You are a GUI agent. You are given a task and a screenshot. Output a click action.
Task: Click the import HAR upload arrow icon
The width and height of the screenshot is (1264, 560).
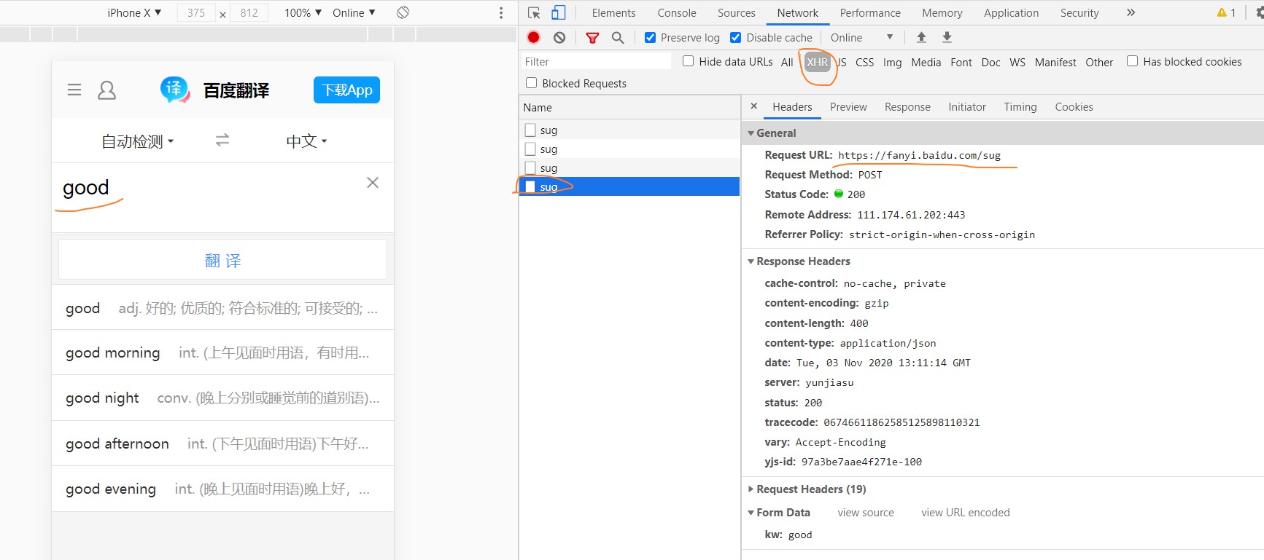(921, 37)
